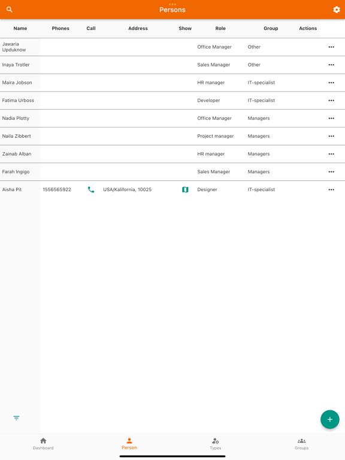Select the Person tab
345x460 pixels.
[x=129, y=444]
